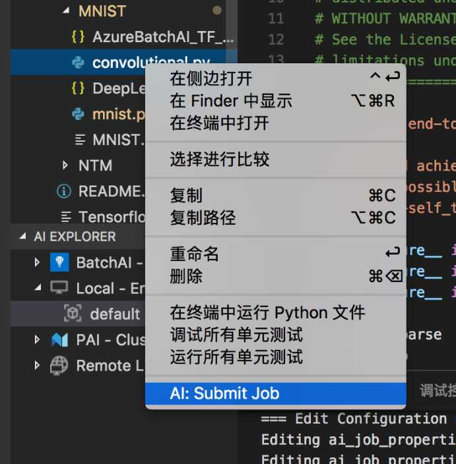Select 调试所有单元测试 menu entry
This screenshot has width=456, height=464.
pyautogui.click(x=276, y=335)
